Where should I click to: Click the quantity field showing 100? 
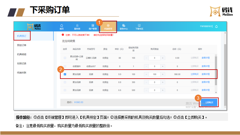pyautogui.click(x=154, y=74)
